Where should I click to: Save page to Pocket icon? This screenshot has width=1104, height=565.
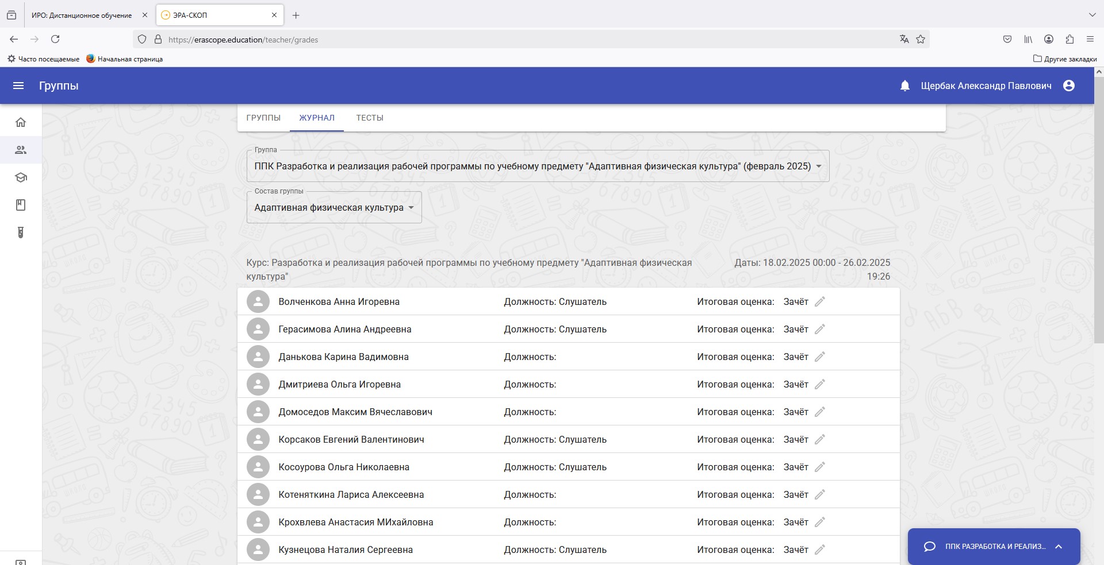(1007, 39)
